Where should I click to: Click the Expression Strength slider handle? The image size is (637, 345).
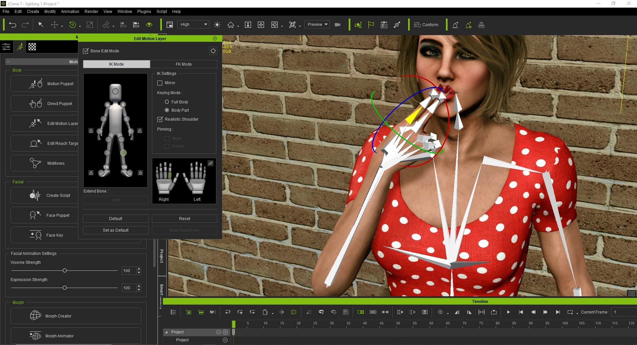click(65, 288)
